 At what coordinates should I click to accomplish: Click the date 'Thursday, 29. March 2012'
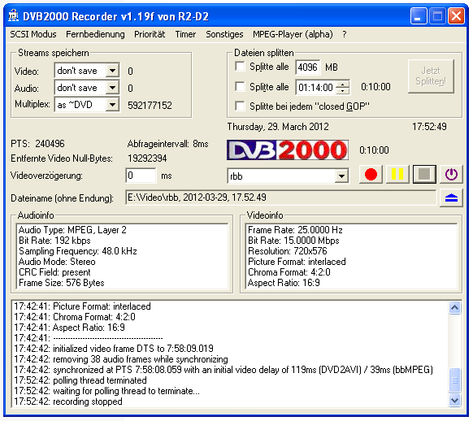278,126
